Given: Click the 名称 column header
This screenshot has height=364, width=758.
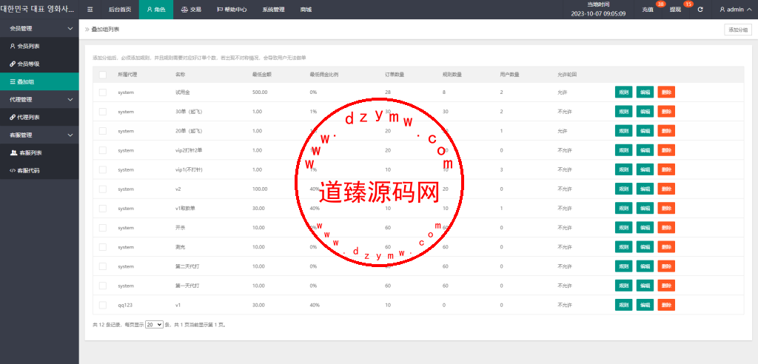Looking at the screenshot, I should (181, 75).
